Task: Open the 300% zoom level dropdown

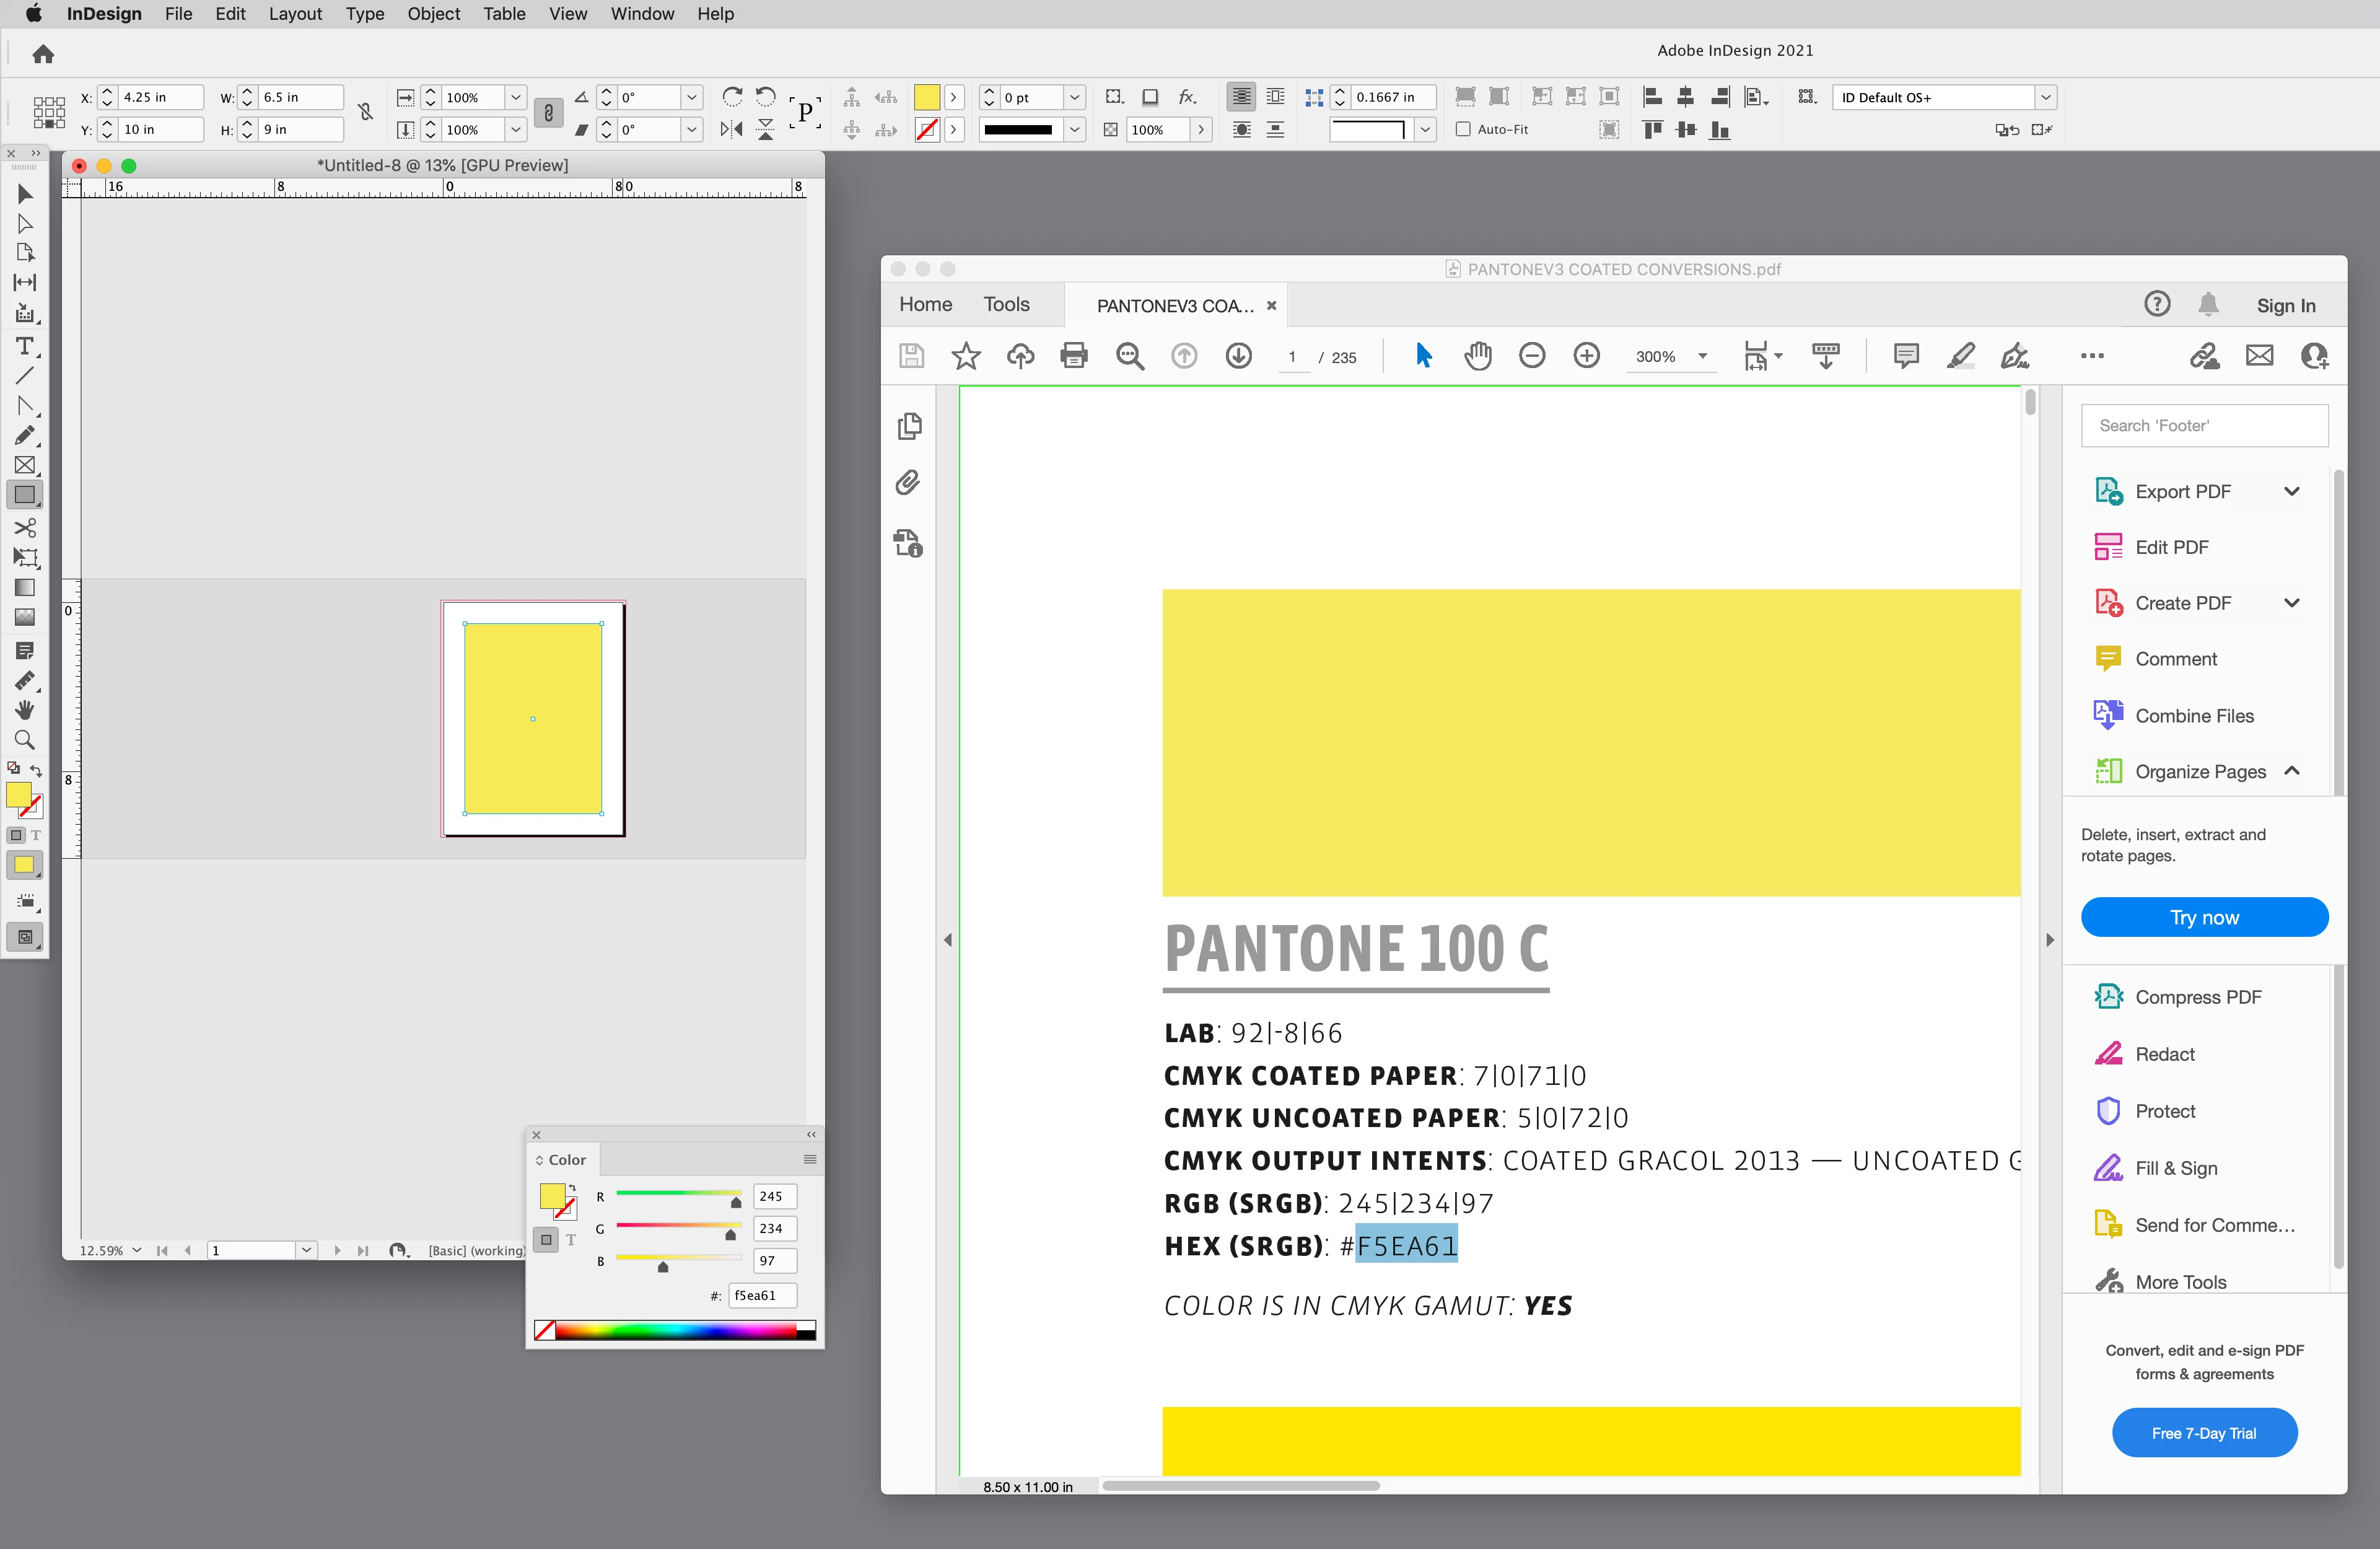Action: (1703, 356)
